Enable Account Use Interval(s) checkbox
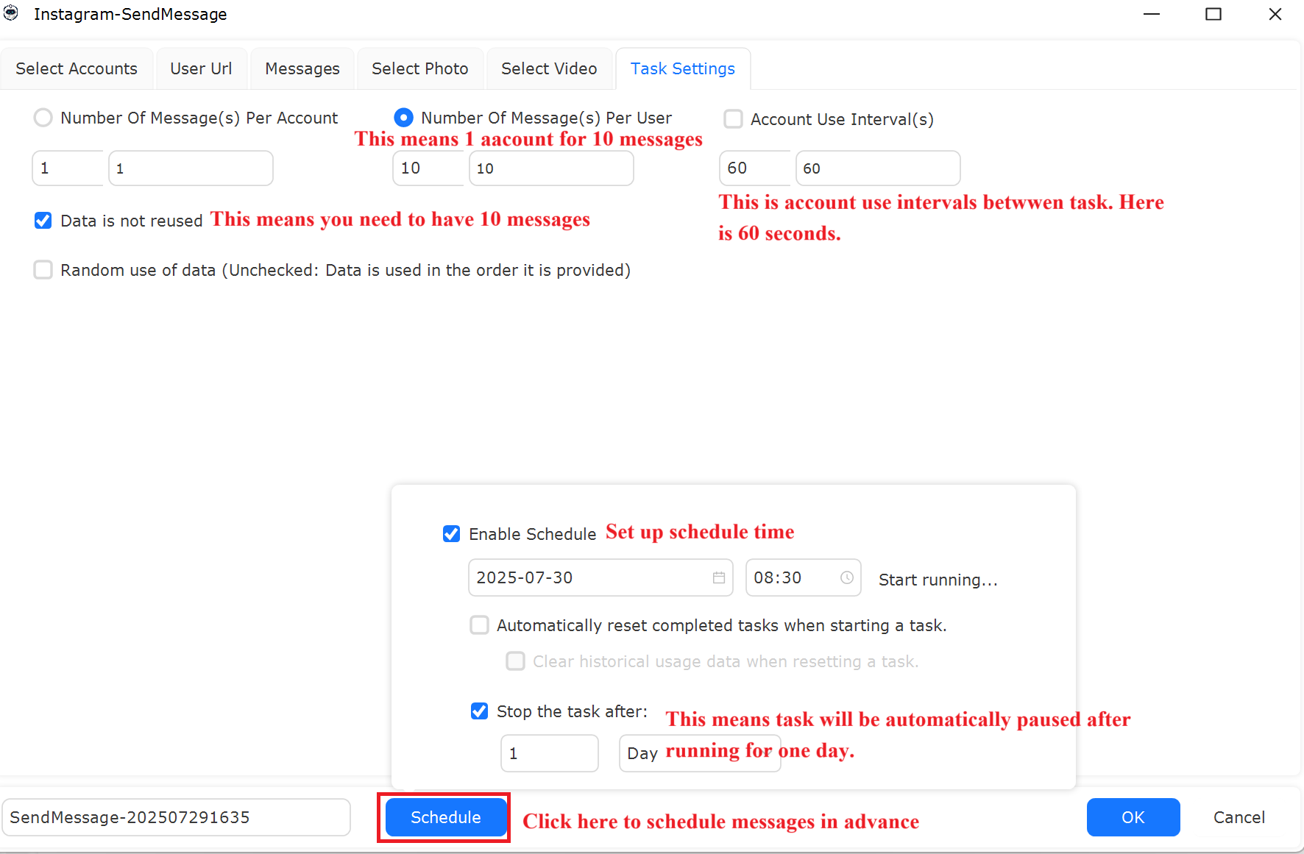The image size is (1304, 854). 733,119
